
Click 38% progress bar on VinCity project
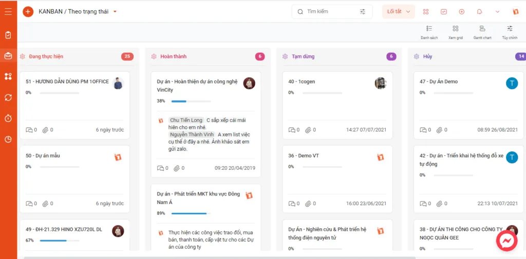tap(191, 101)
